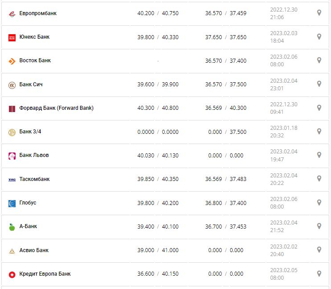The width and height of the screenshot is (331, 289).
Task: Click map pin in Банк 3/4 row
Action: pos(319,131)
